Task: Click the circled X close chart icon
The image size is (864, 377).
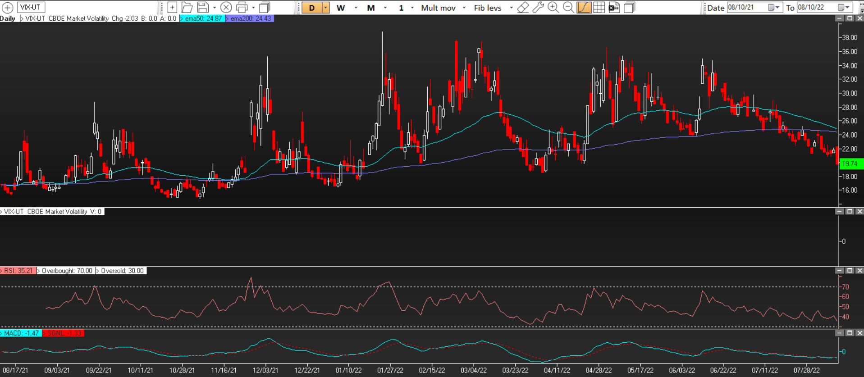Action: [226, 7]
